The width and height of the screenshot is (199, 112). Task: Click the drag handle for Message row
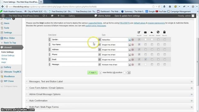[49, 64]
